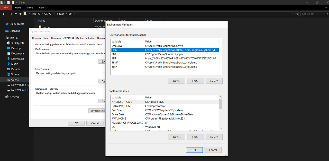Open Network from the sidebar
The image size is (329, 161).
pos(15,97)
